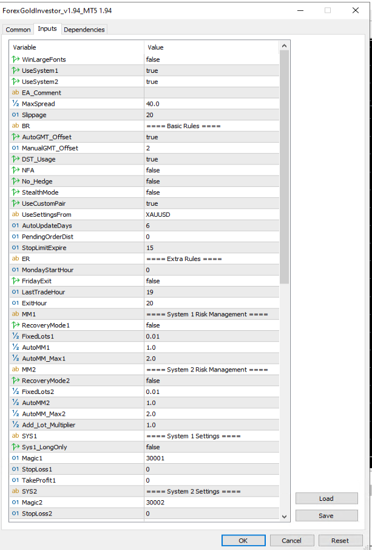Click the vertical scrollbar thumb

coord(285,168)
